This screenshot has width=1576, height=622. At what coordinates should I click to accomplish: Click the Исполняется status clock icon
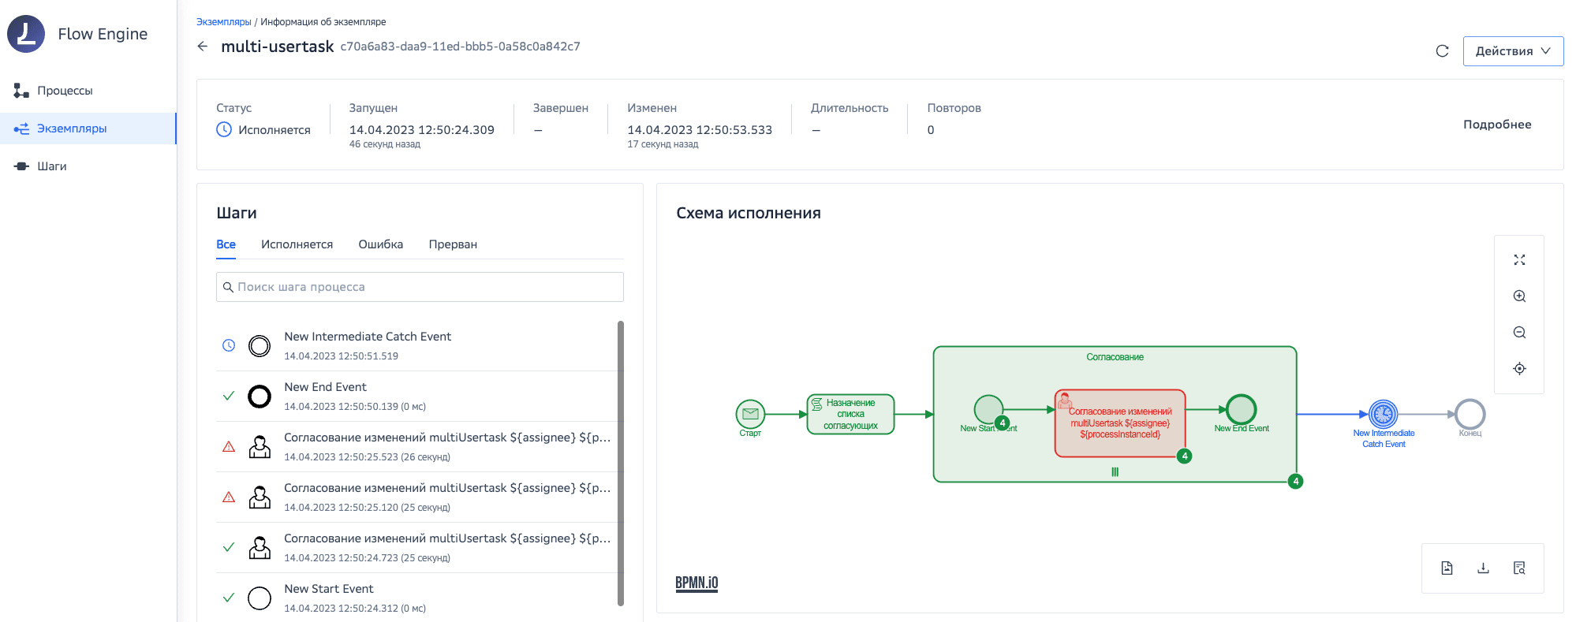coord(224,129)
